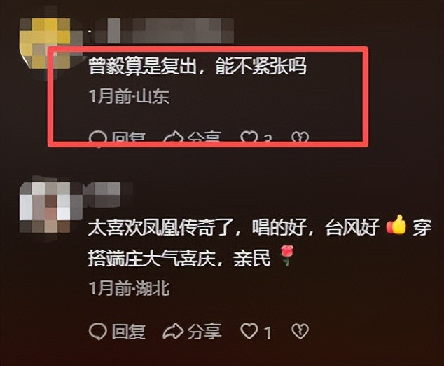Open the first commenter's blurred username
This screenshot has height=366, width=444.
tap(165, 31)
